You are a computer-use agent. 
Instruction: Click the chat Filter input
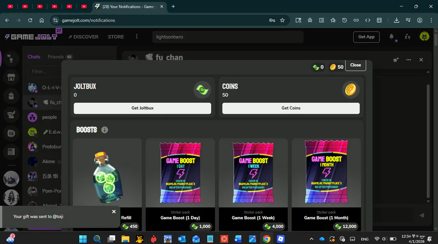point(45,72)
